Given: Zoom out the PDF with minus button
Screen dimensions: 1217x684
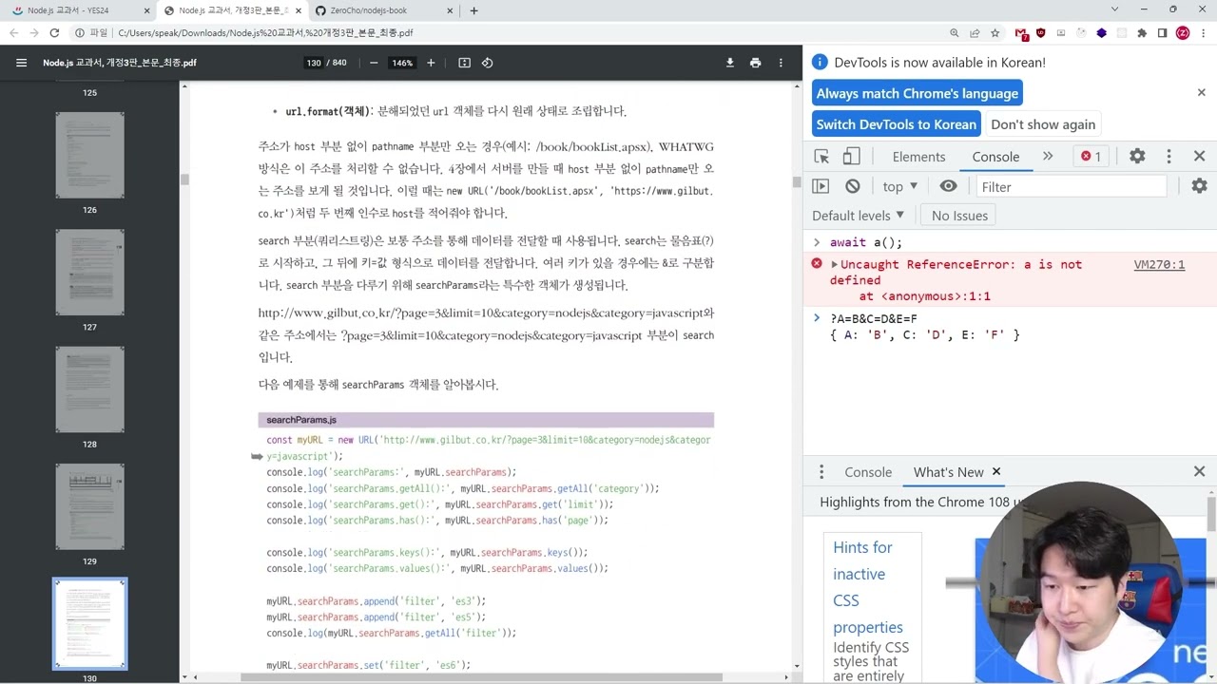Looking at the screenshot, I should click(x=374, y=63).
